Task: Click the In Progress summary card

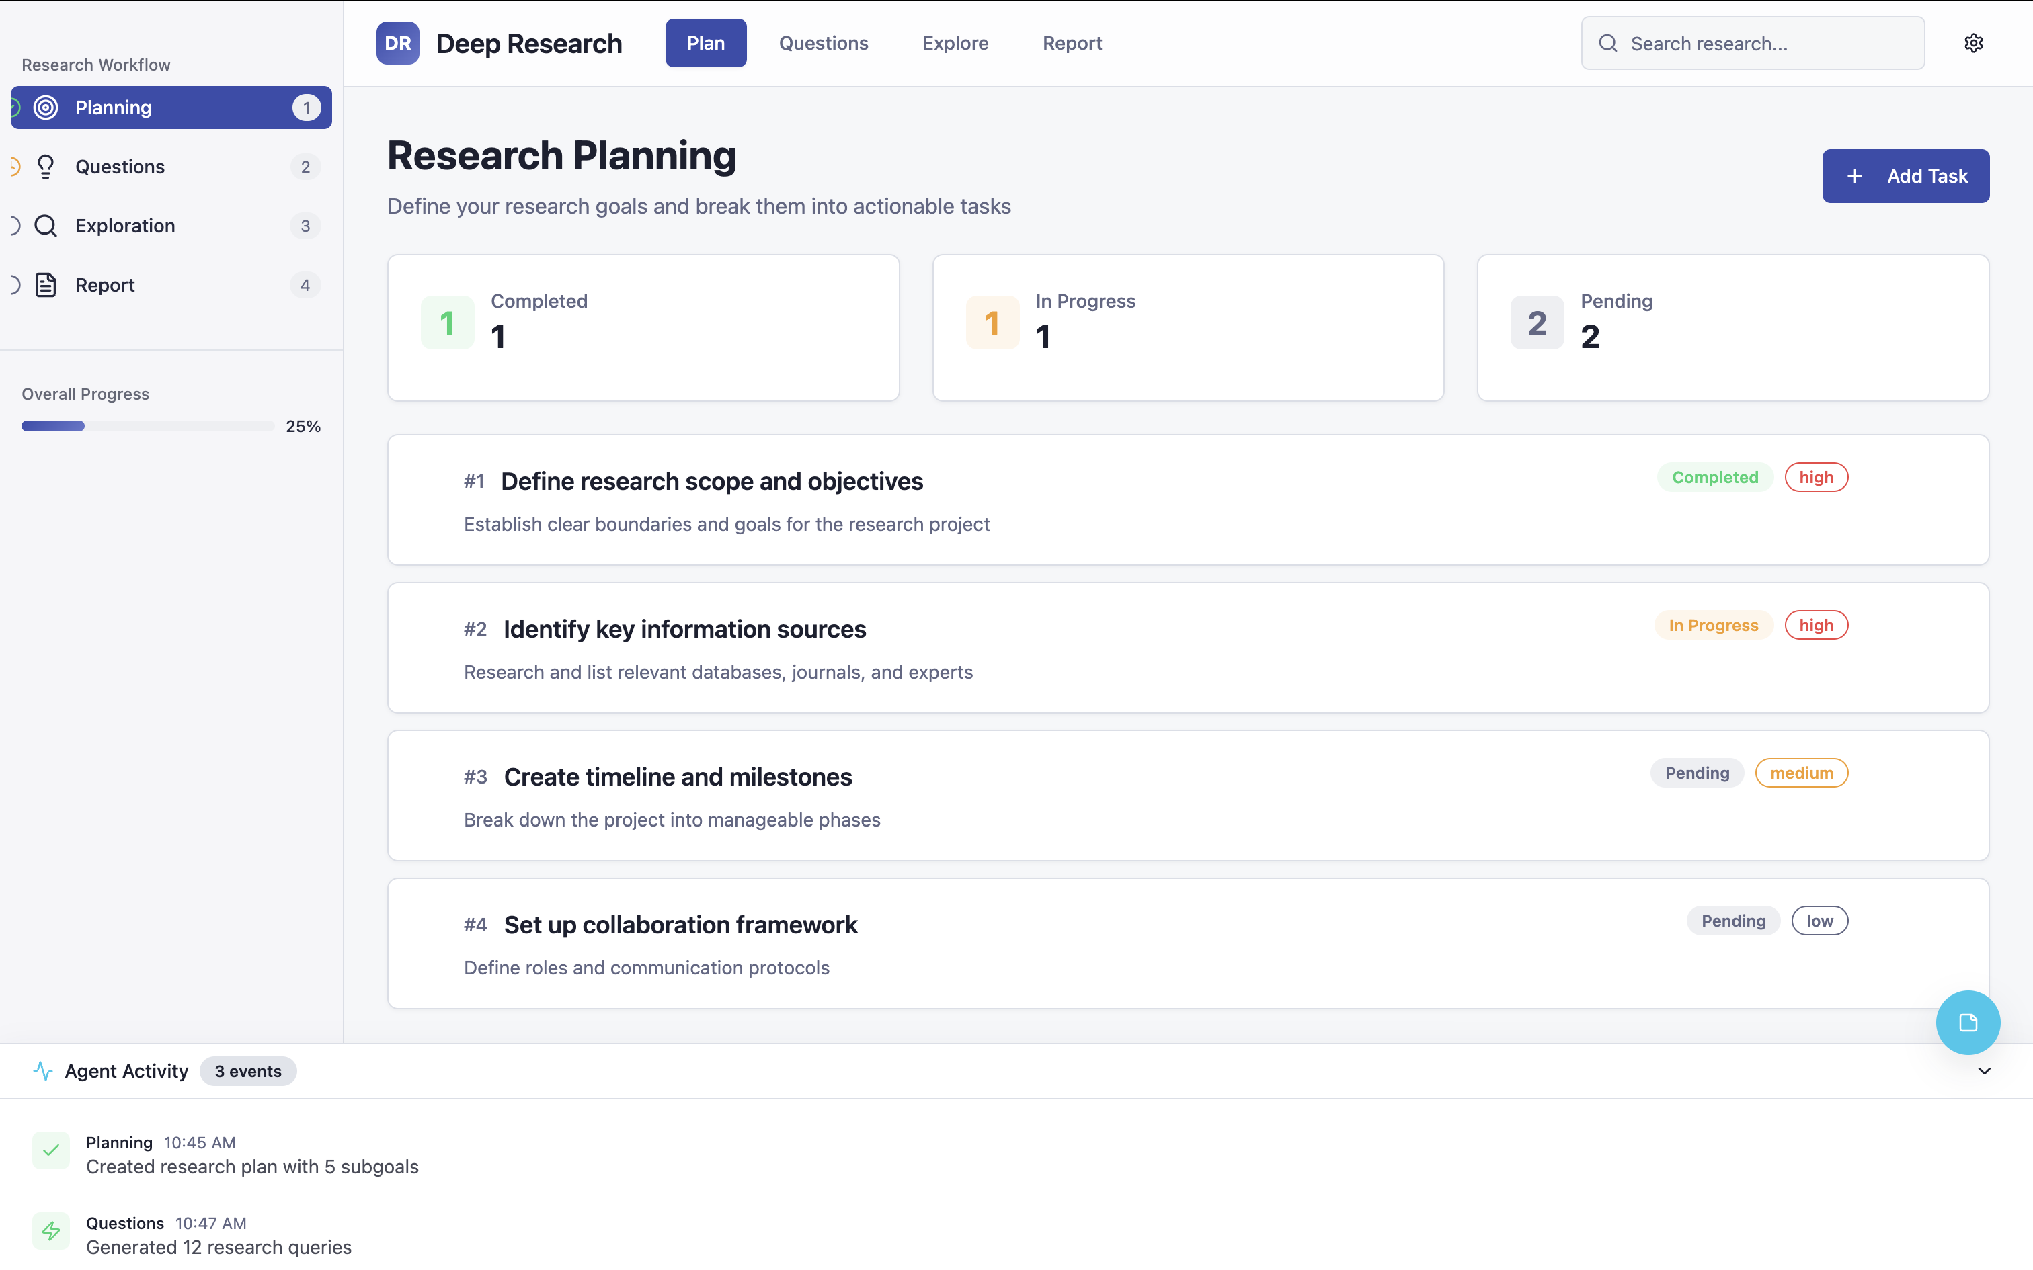Action: coord(1188,328)
